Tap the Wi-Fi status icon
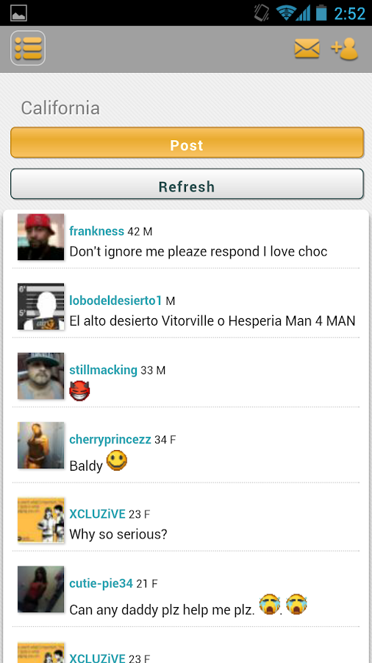Viewport: 372px width, 663px height. [x=285, y=13]
